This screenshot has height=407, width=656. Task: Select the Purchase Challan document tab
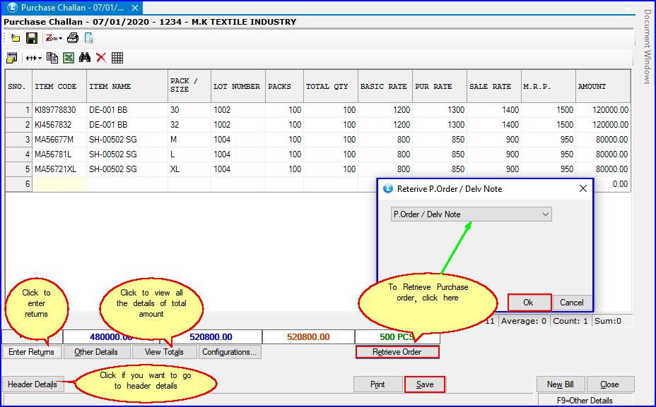[72, 8]
